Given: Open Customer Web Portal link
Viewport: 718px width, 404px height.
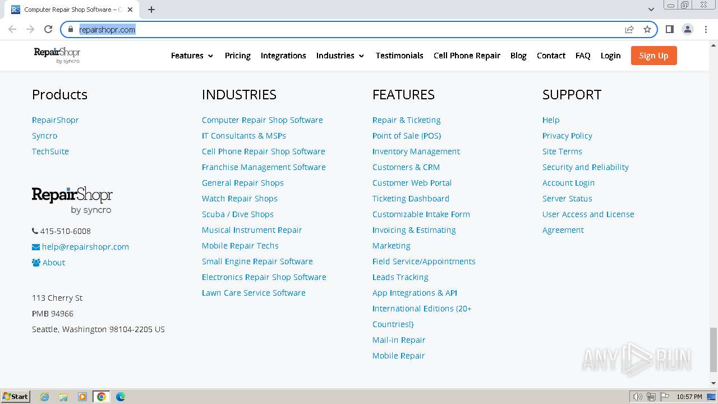Looking at the screenshot, I should tap(412, 183).
